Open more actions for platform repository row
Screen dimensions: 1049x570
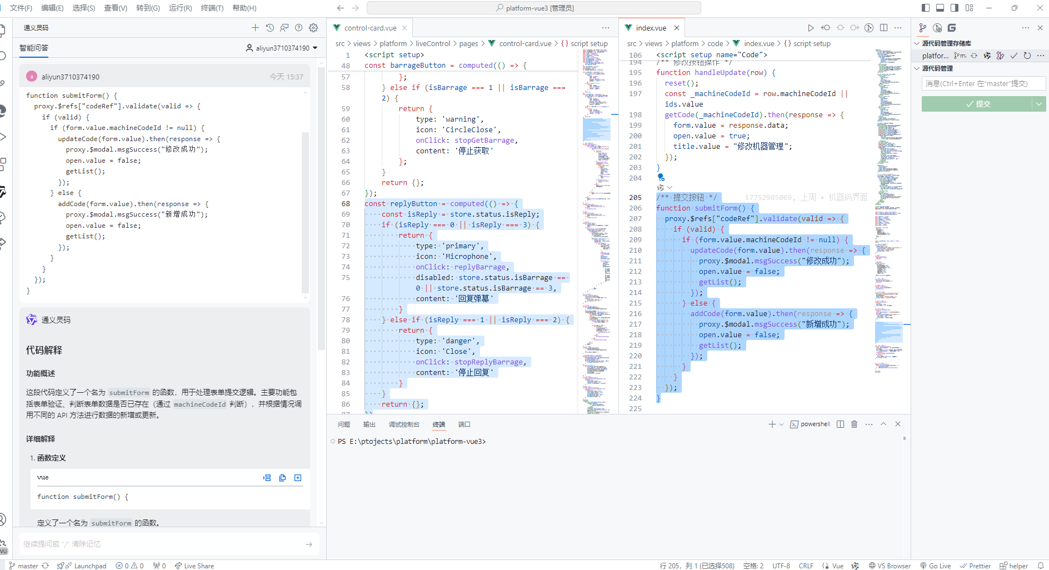[1041, 56]
